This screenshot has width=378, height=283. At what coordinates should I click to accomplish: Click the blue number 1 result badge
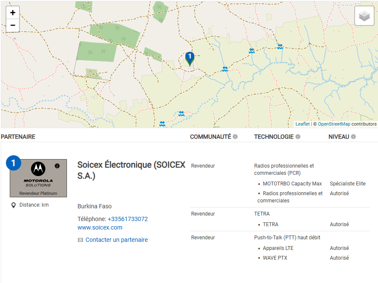click(14, 163)
